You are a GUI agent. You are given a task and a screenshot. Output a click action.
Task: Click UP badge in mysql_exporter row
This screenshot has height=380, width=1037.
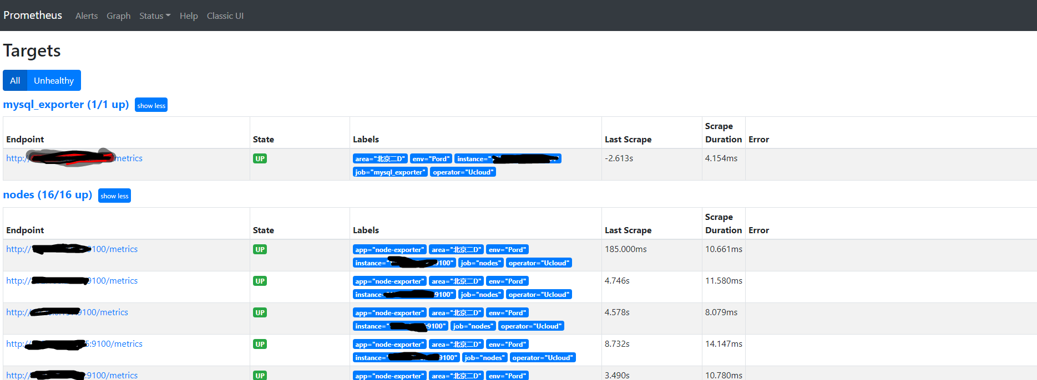point(260,158)
